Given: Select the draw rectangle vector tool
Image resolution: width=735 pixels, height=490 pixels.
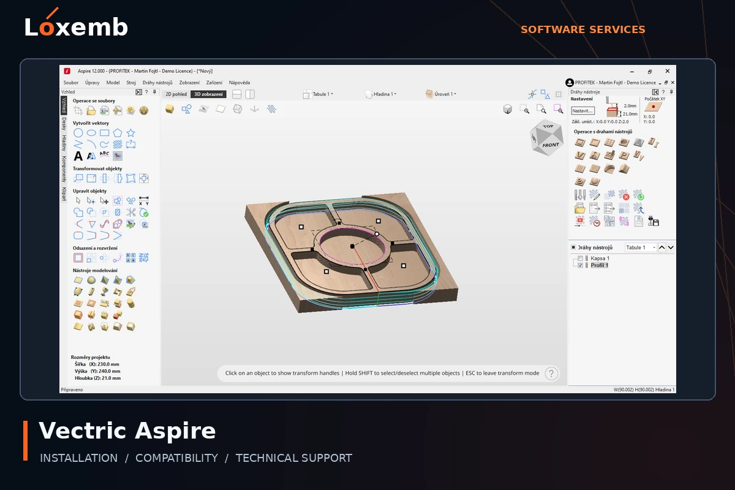Looking at the screenshot, I should (105, 133).
